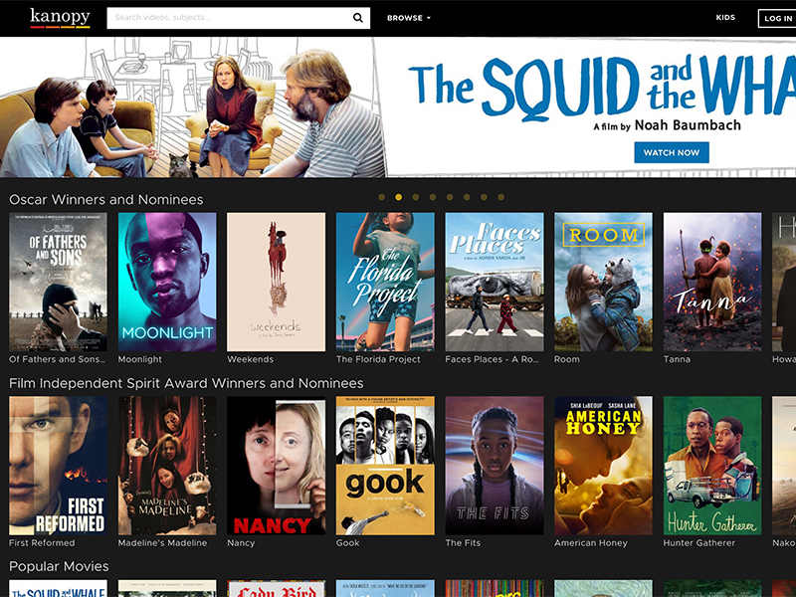Open the Madeline's Madeline poster
This screenshot has width=796, height=597.
(167, 466)
